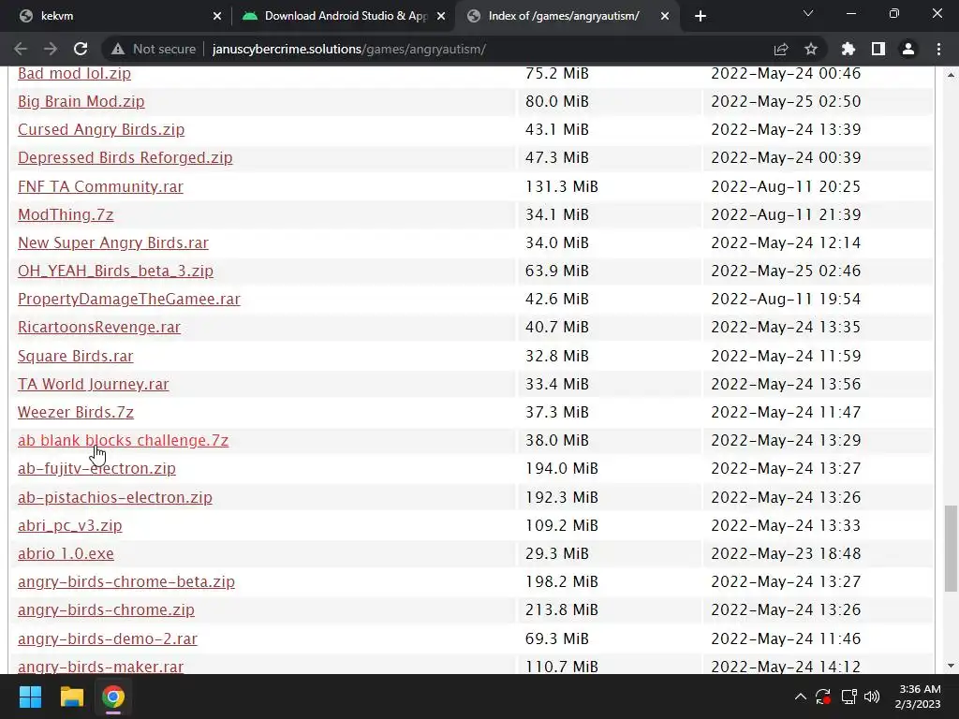The image size is (959, 719).
Task: Reload the current page
Action: point(81,49)
